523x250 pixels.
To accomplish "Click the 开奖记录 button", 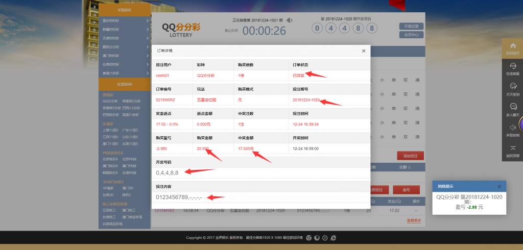I will click(411, 26).
